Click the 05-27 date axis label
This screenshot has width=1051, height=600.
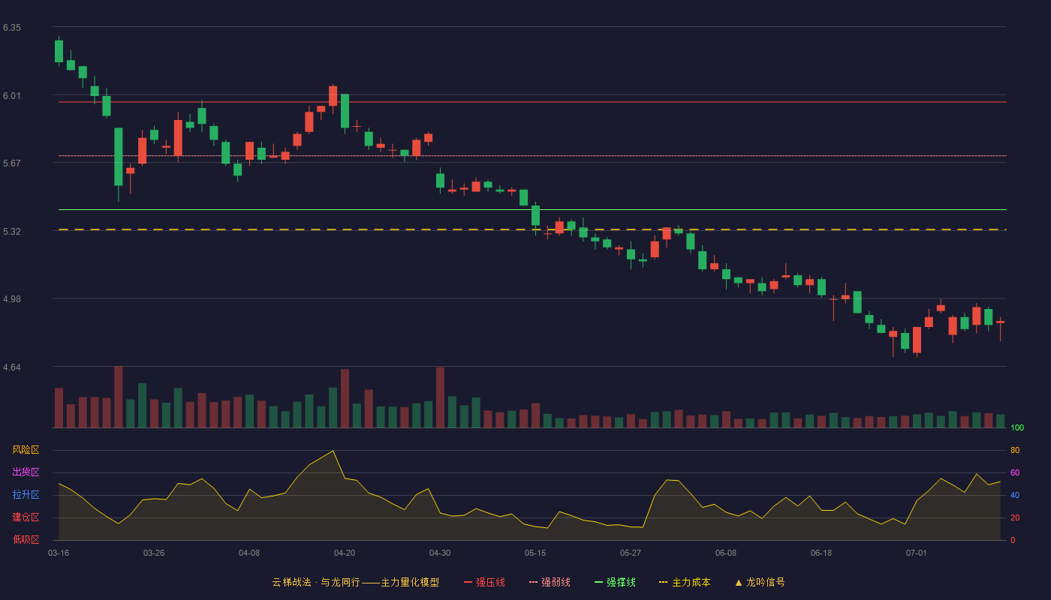click(631, 553)
